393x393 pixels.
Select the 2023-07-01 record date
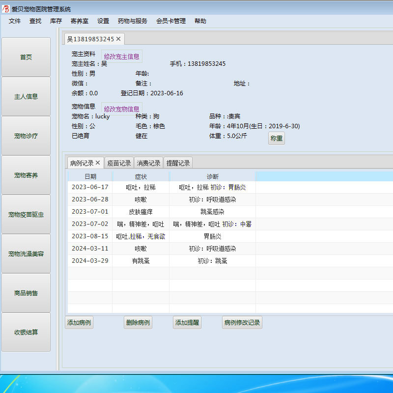pyautogui.click(x=90, y=212)
